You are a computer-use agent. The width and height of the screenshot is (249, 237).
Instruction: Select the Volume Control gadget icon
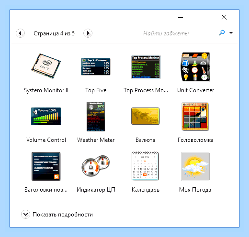(46, 116)
